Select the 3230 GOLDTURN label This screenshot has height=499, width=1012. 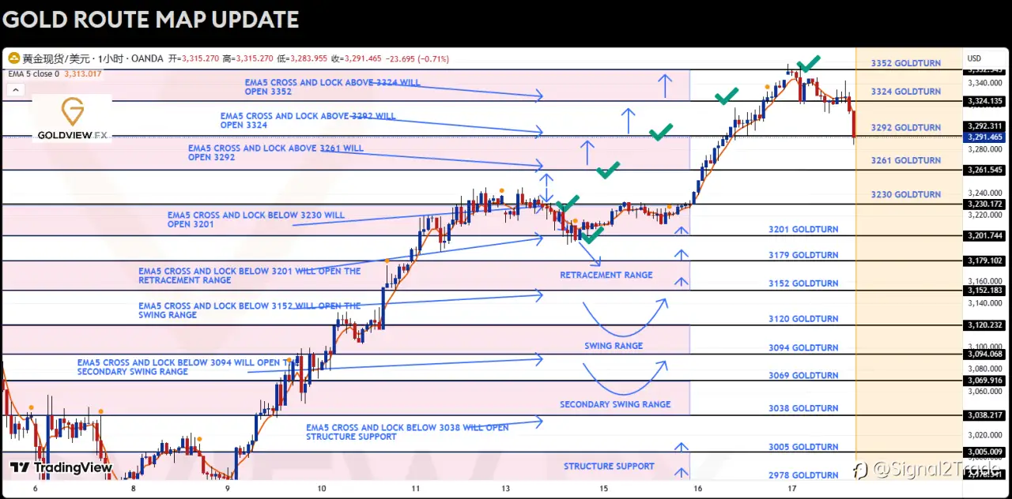tap(906, 195)
